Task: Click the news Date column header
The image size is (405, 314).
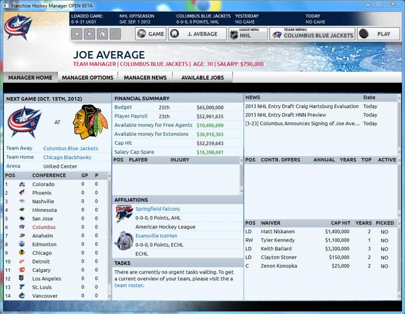Action: (x=369, y=97)
